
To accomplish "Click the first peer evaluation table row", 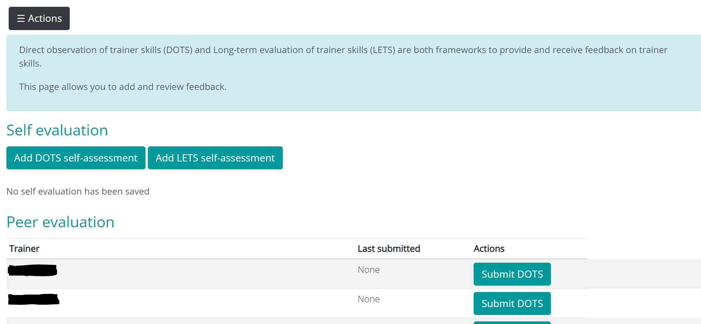I will tap(226, 274).
